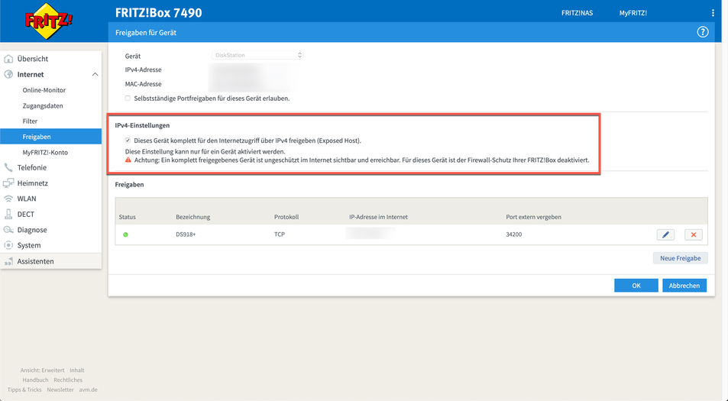Click Abbrechen button
This screenshot has width=728, height=401.
(x=684, y=286)
